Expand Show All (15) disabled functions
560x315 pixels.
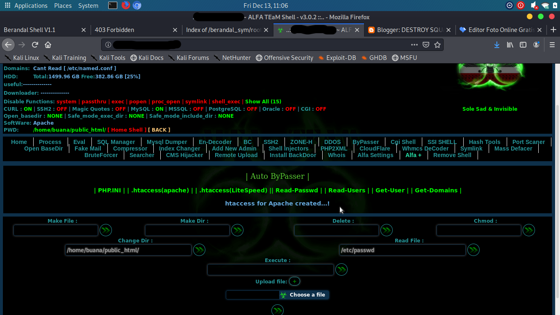263,101
